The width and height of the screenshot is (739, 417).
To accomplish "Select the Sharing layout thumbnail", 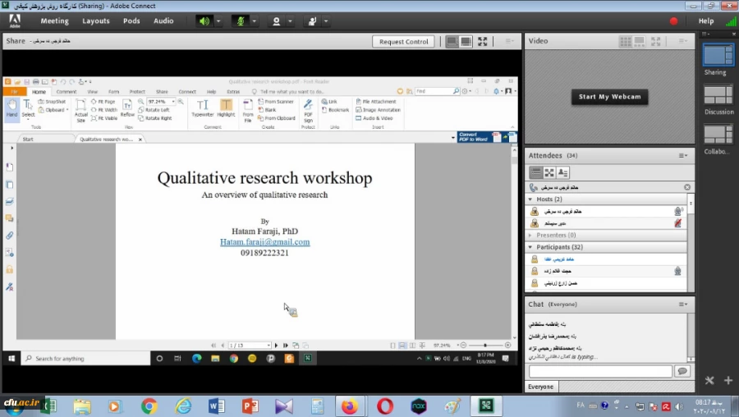I will click(718, 55).
